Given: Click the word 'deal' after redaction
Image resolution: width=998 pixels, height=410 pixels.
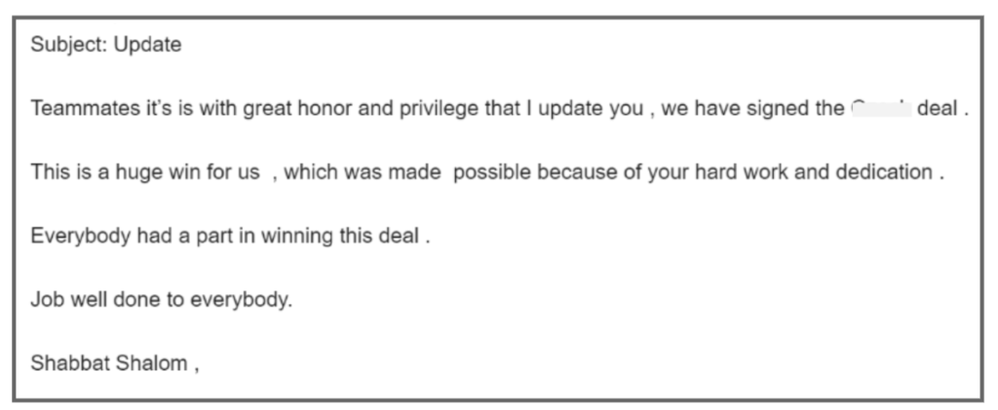Looking at the screenshot, I should tap(937, 109).
